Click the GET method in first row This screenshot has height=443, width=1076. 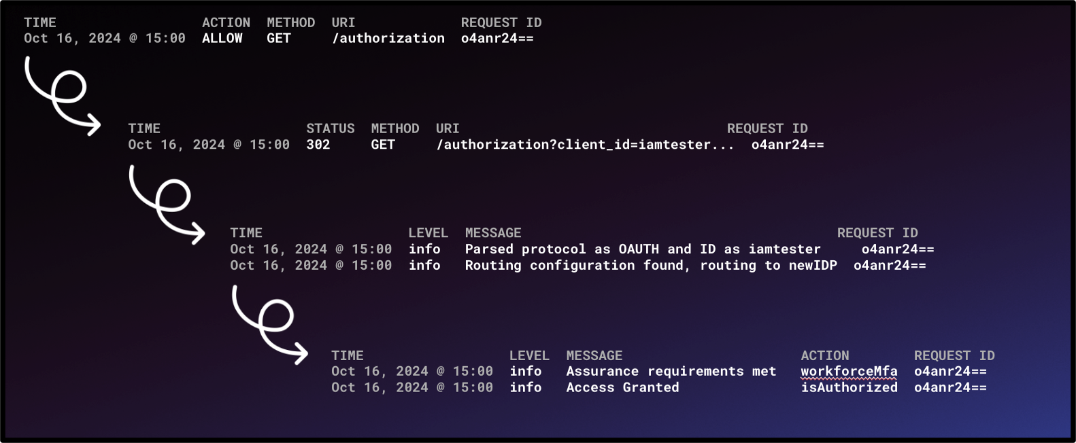click(x=279, y=39)
